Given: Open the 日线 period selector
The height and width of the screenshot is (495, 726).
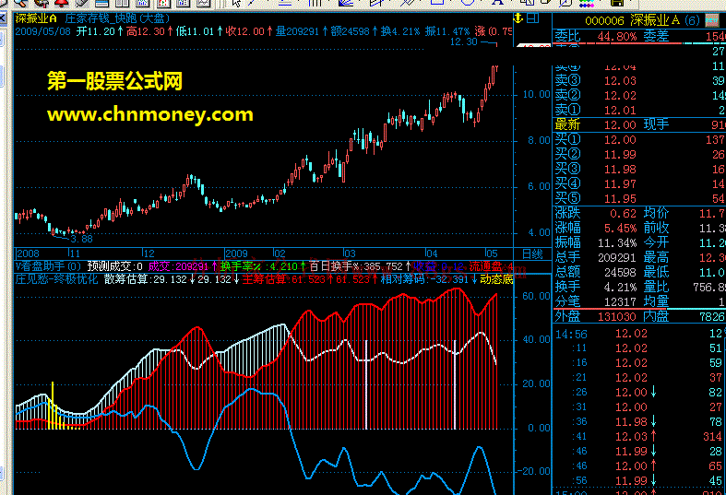Looking at the screenshot, I should point(532,253).
